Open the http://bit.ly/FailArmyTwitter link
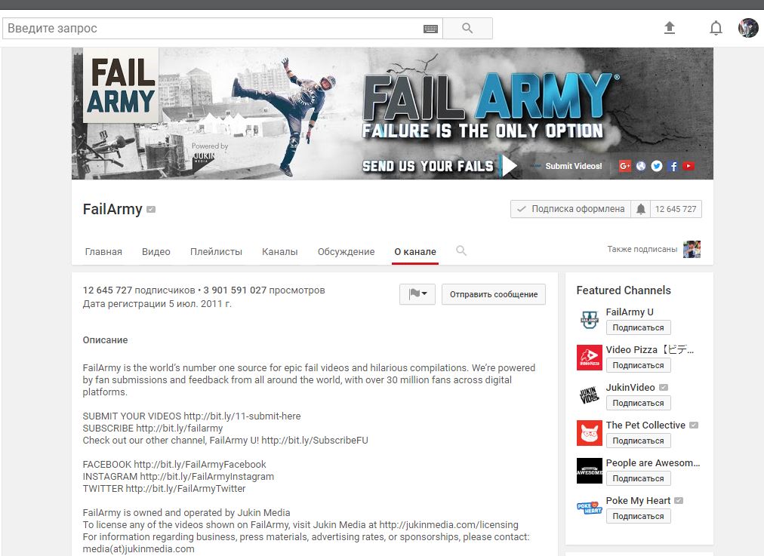Screen dimensions: 764x556 (186, 489)
